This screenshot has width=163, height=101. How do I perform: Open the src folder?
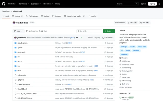click(x=19, y=66)
